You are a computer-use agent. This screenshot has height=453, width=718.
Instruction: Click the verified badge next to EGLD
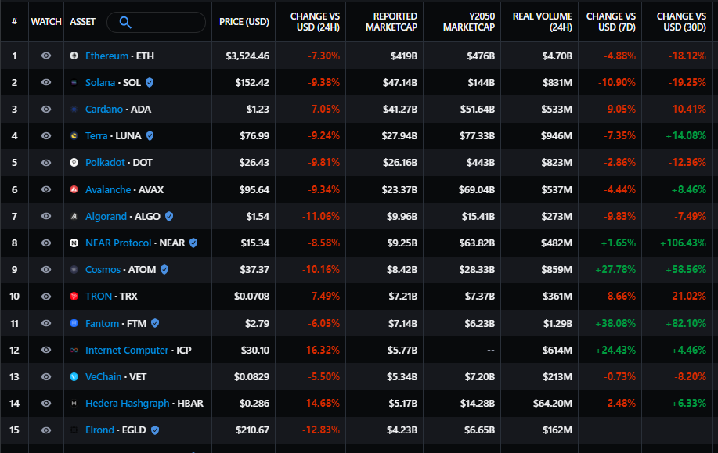tap(155, 430)
